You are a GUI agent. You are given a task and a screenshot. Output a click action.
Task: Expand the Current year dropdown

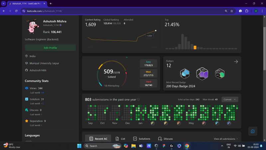tap(230, 99)
